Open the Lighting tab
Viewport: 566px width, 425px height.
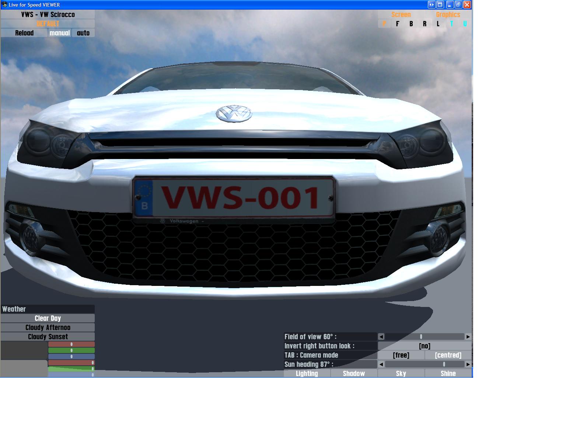307,373
